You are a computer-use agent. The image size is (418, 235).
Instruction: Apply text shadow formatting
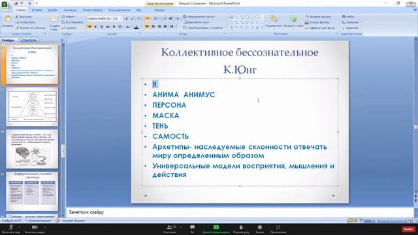[x=114, y=27]
